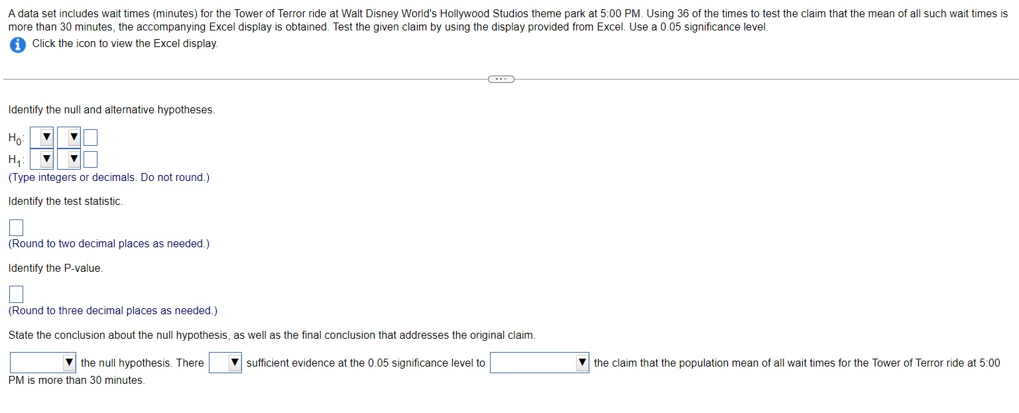Click the H0 numeric value box

point(90,137)
